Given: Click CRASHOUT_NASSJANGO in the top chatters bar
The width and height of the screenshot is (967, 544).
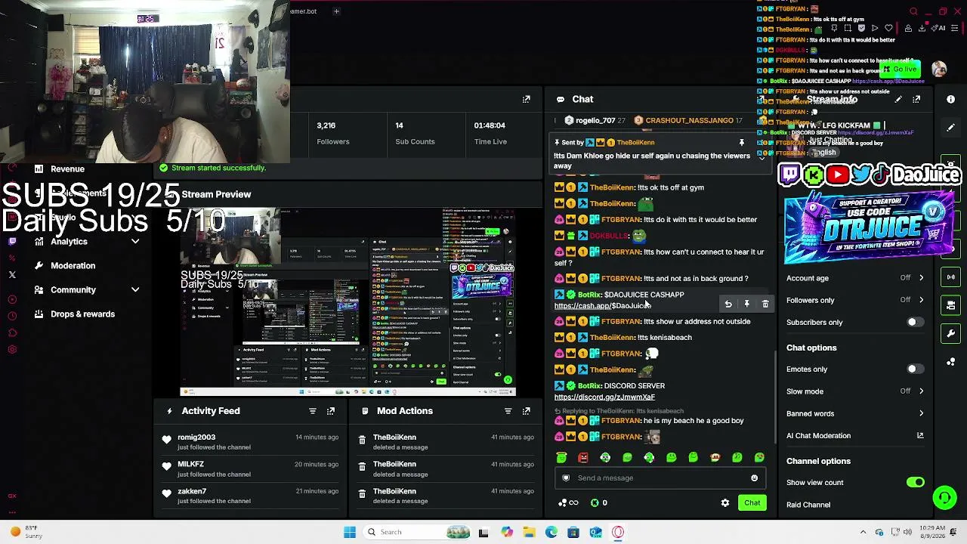Looking at the screenshot, I should 688,121.
